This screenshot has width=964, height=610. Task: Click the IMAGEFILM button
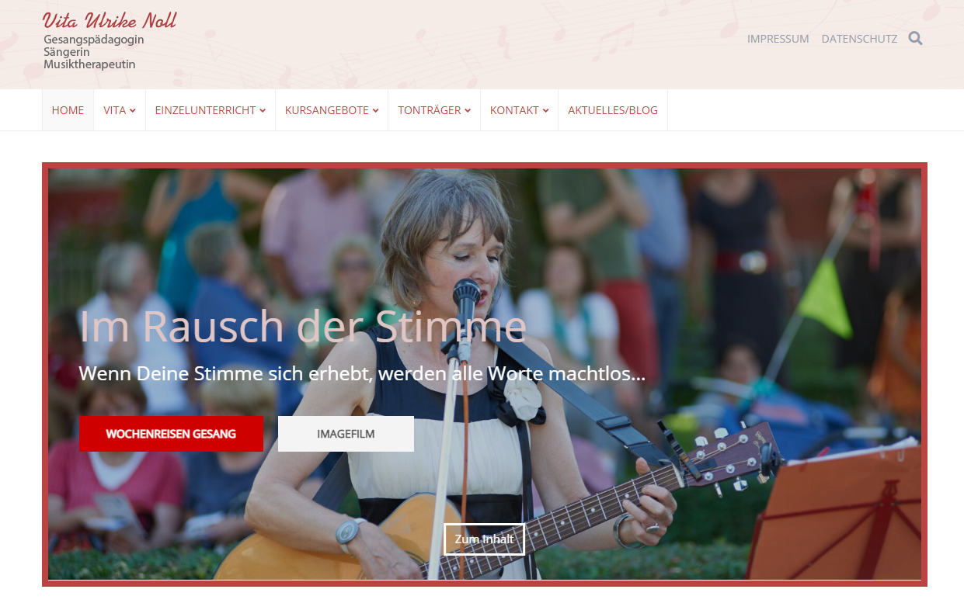point(346,434)
